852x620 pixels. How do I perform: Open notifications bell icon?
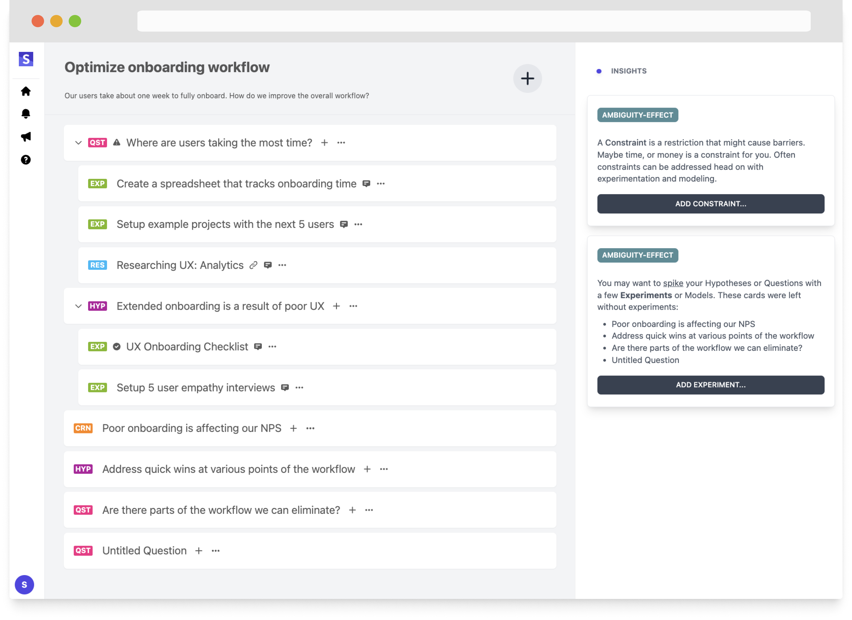(26, 114)
